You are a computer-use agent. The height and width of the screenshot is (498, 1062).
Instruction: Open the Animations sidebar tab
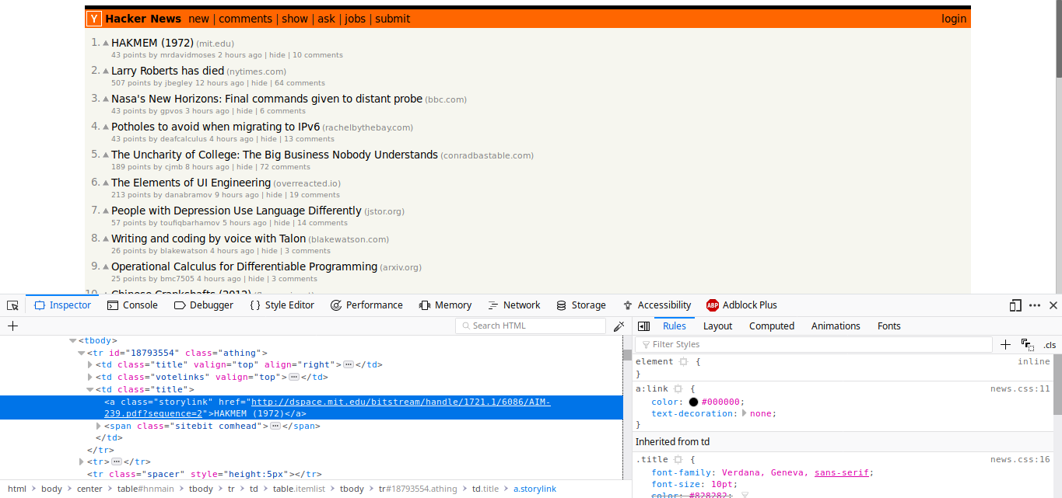click(x=836, y=326)
